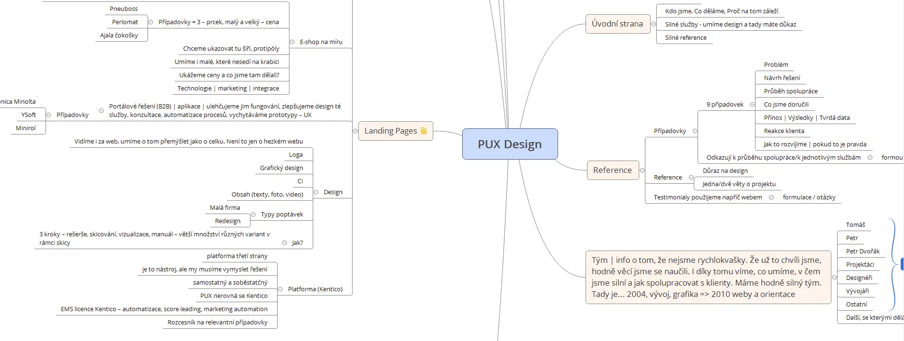Collapse the 9 případovek subtopics

tap(752, 105)
